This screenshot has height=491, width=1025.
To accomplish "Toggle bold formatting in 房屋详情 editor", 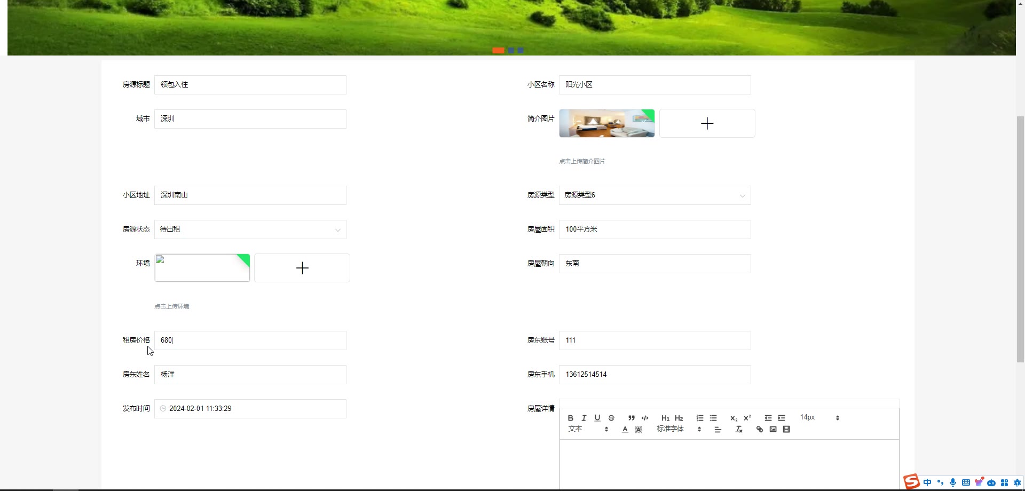I will click(x=570, y=418).
